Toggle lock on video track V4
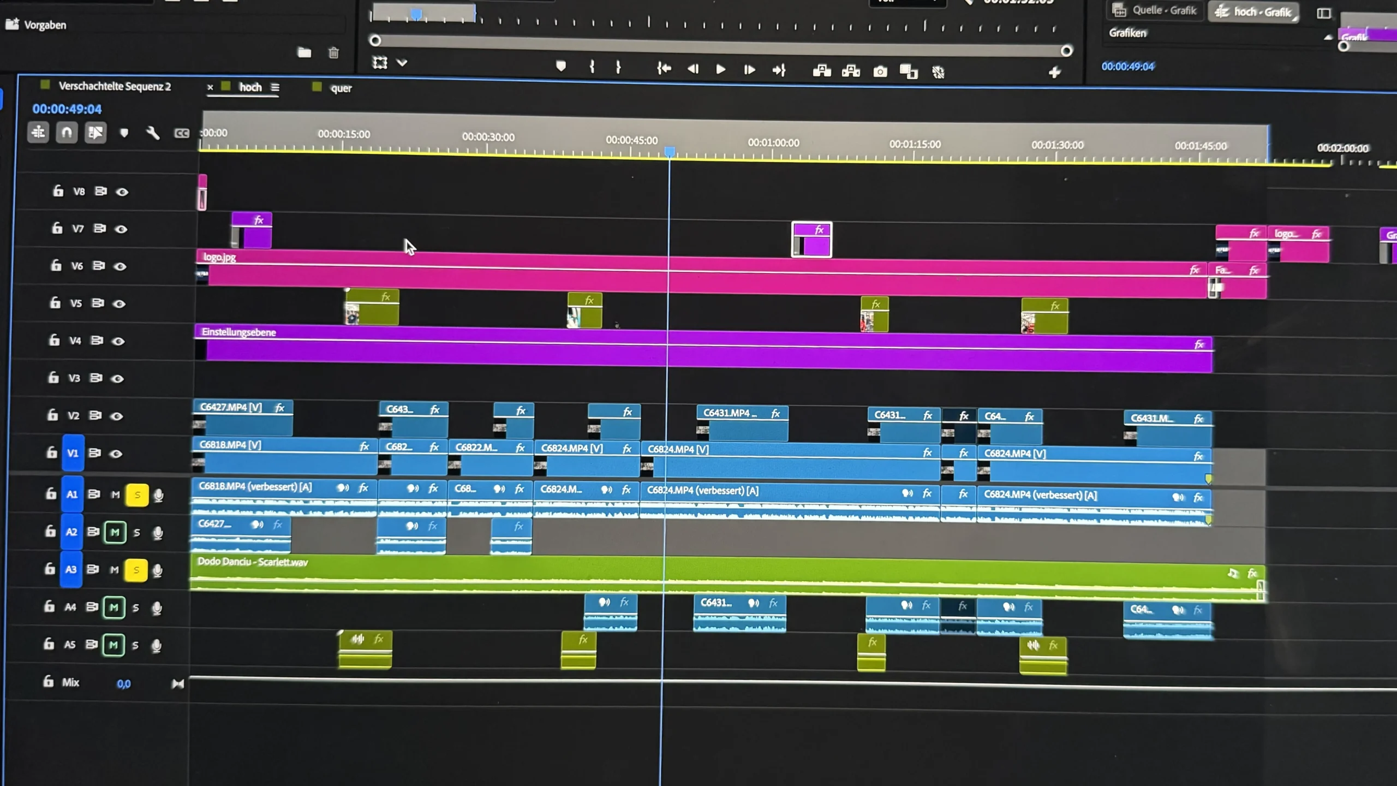 54,340
